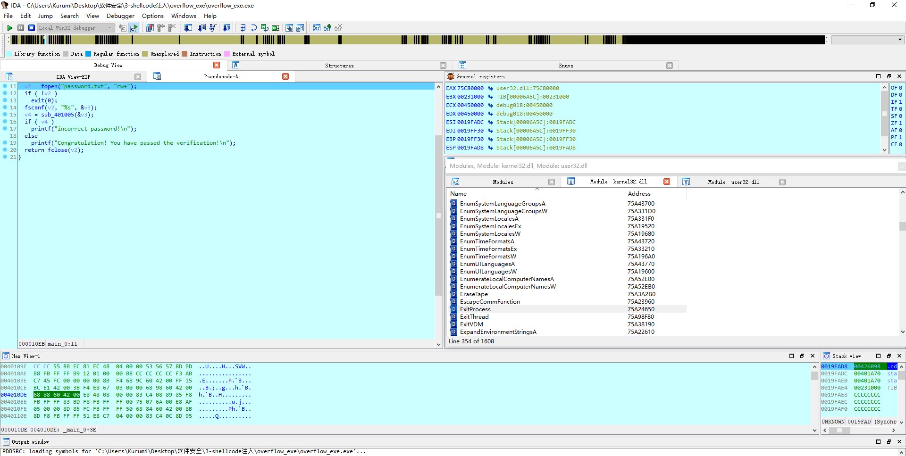Switch to the Enums tab
This screenshot has height=456, width=906.
pyautogui.click(x=566, y=66)
